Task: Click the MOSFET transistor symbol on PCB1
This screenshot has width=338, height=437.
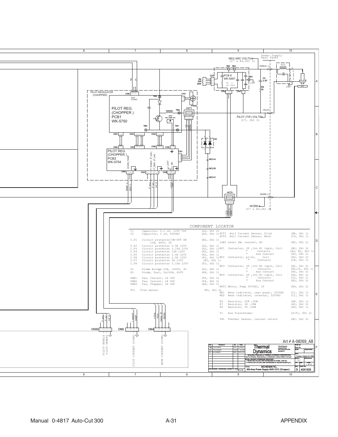Action: pos(158,119)
